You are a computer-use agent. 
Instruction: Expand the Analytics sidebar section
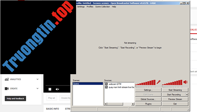[38, 79]
